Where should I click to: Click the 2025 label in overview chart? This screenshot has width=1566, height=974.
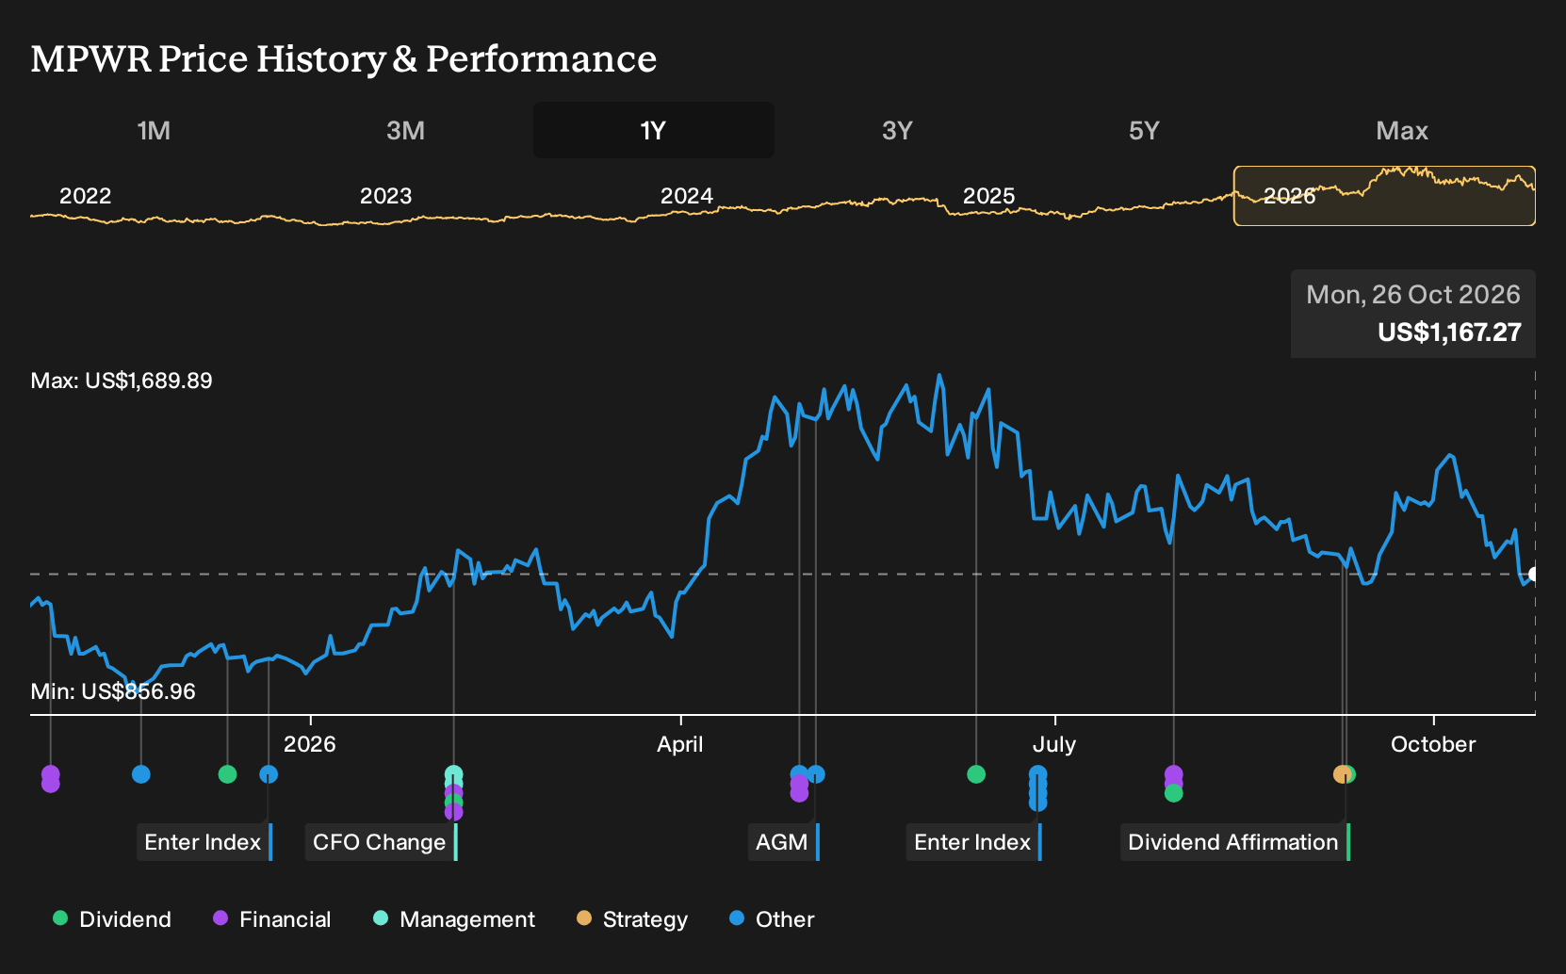coord(988,196)
